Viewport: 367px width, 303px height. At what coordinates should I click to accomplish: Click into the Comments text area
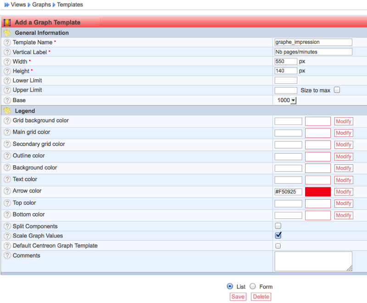[x=313, y=261]
